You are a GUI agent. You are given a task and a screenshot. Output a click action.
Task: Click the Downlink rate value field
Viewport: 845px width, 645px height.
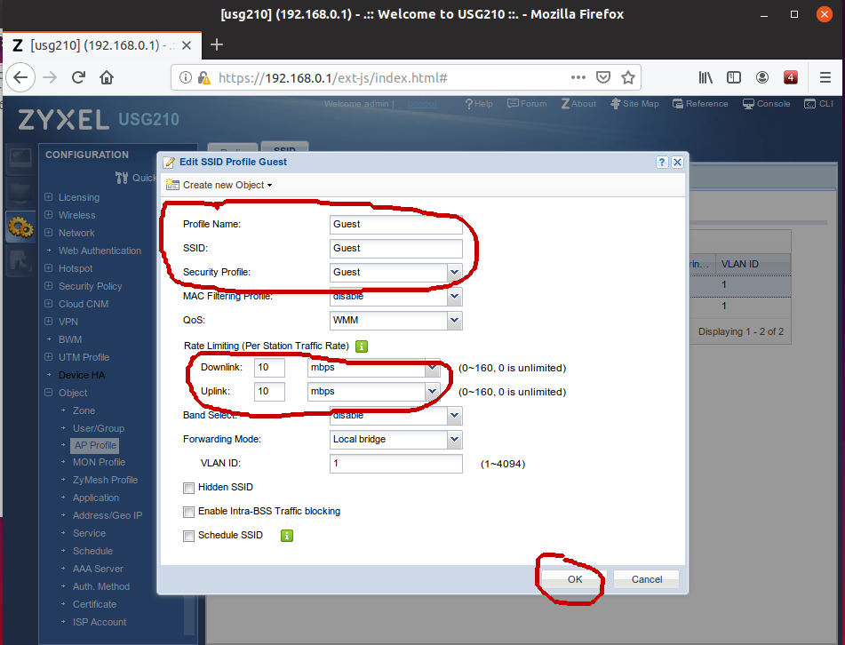(269, 368)
